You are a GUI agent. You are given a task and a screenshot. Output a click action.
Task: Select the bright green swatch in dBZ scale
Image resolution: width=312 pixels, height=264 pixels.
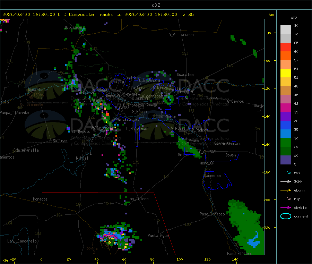(286, 142)
